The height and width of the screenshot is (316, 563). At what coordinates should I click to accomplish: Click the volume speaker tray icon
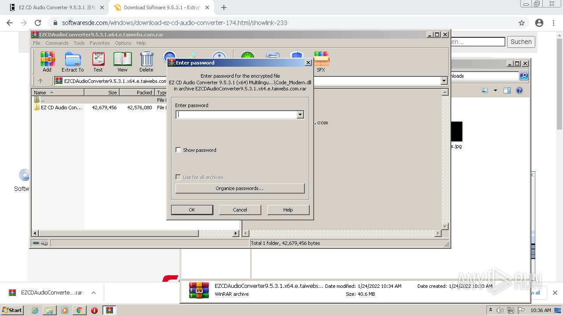[x=500, y=310]
